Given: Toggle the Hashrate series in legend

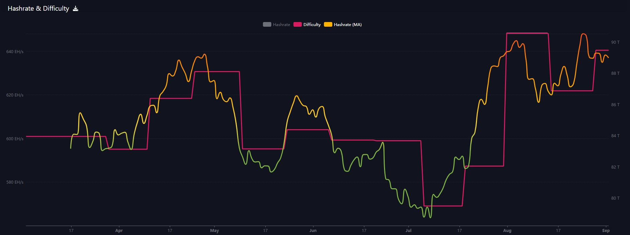Looking at the screenshot, I should tap(276, 24).
